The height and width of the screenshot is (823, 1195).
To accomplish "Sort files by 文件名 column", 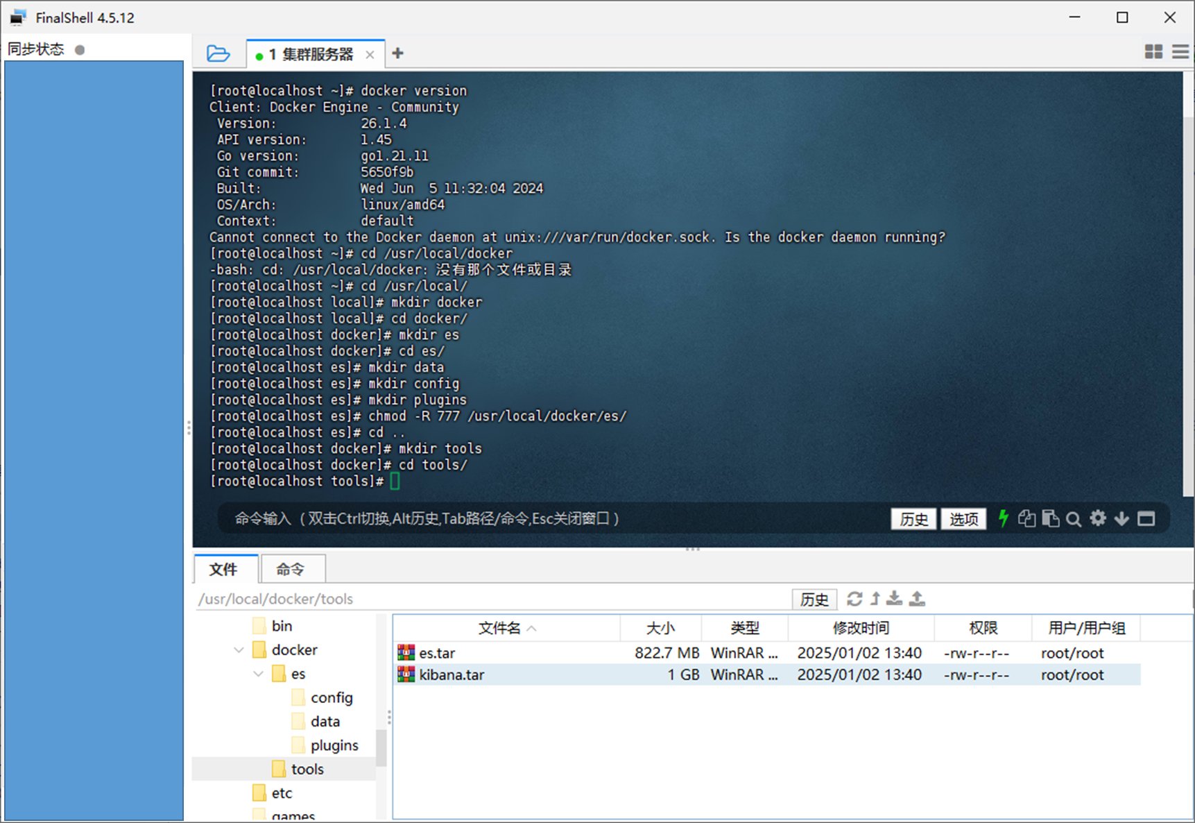I will (506, 628).
